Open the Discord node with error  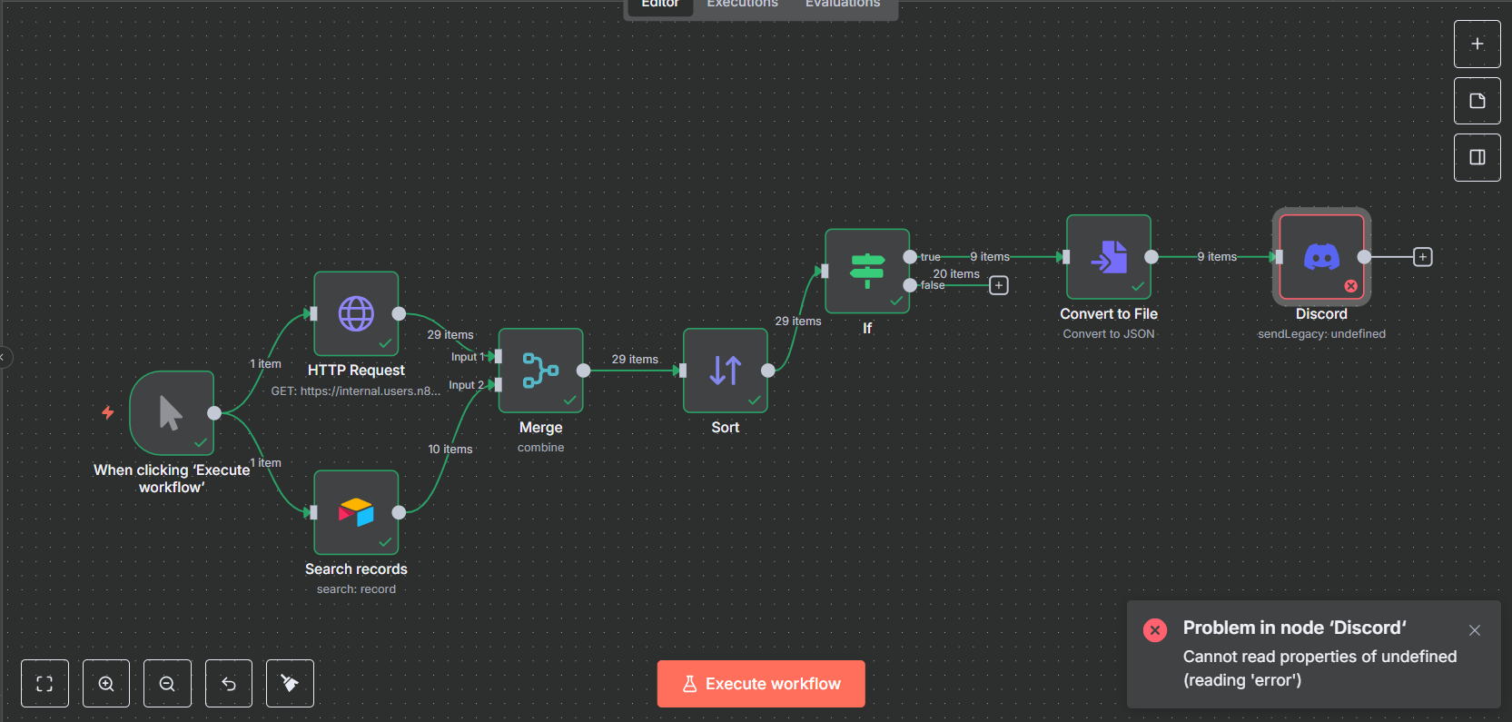[x=1321, y=257]
